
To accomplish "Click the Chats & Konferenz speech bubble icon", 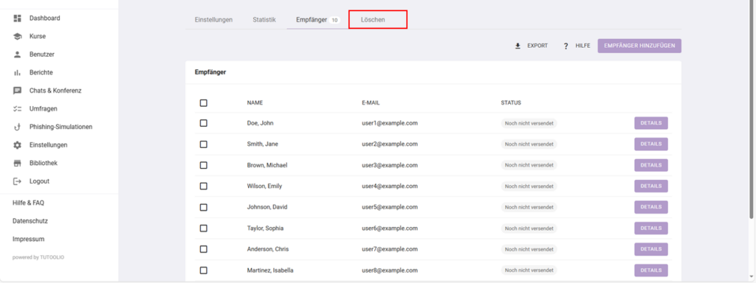I will click(18, 91).
